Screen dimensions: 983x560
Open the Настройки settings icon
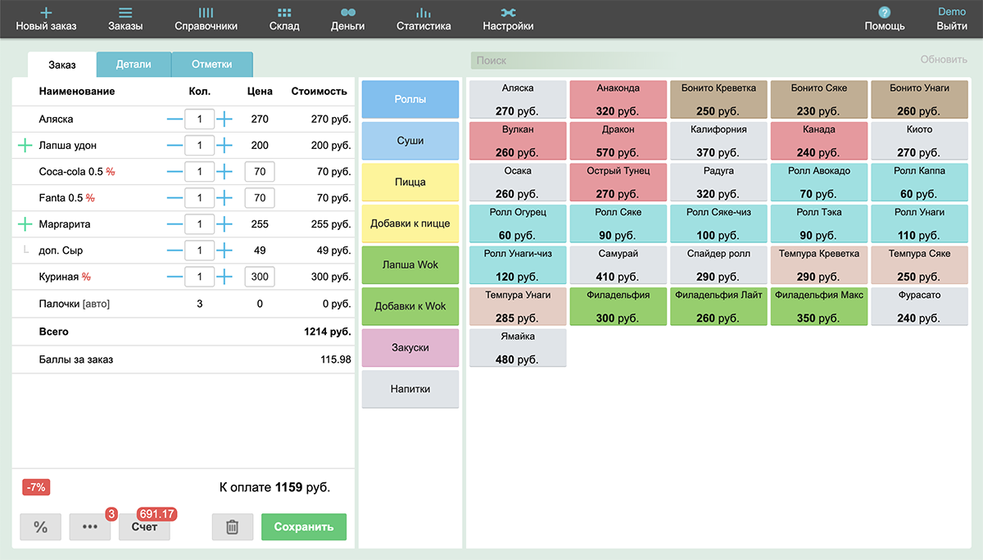508,13
